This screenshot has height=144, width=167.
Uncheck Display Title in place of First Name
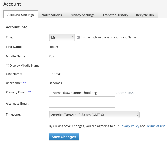78,37
